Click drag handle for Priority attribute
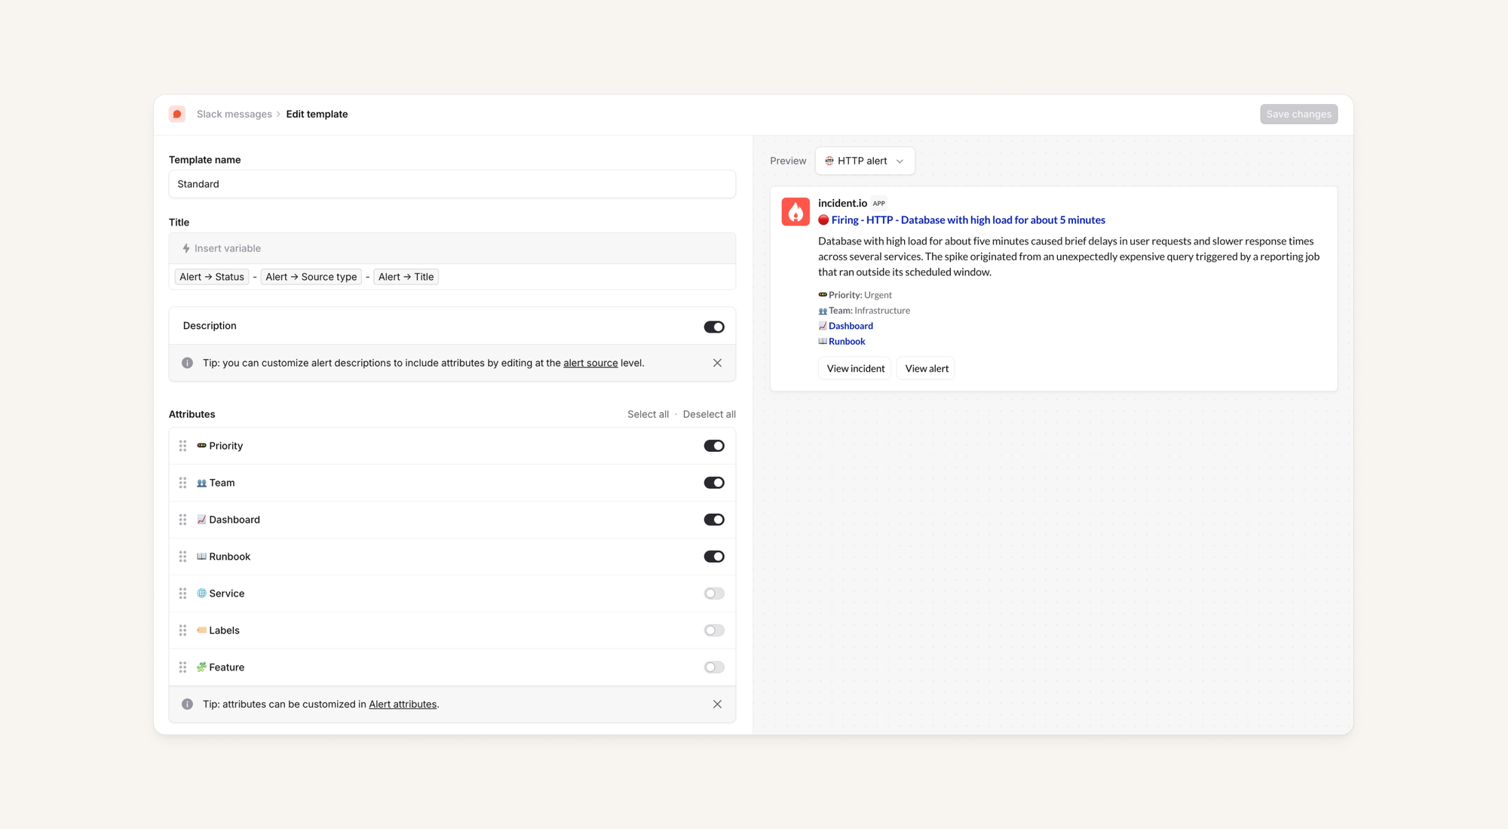The width and height of the screenshot is (1508, 829). [182, 446]
